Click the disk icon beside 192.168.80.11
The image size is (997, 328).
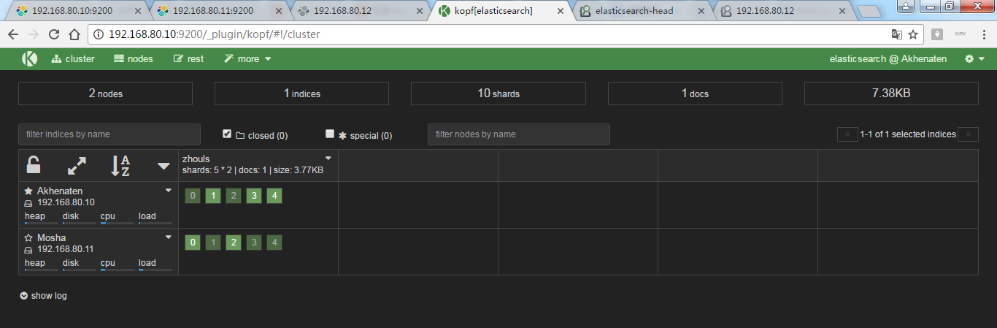[29, 249]
